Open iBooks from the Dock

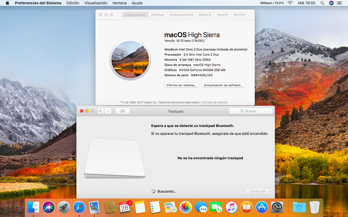coord(247,208)
